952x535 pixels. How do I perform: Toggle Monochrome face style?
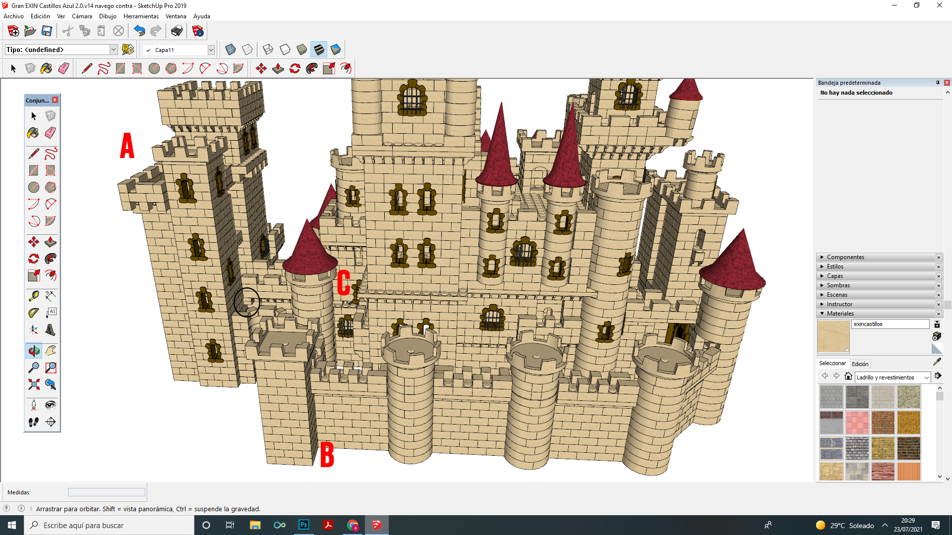(x=336, y=50)
